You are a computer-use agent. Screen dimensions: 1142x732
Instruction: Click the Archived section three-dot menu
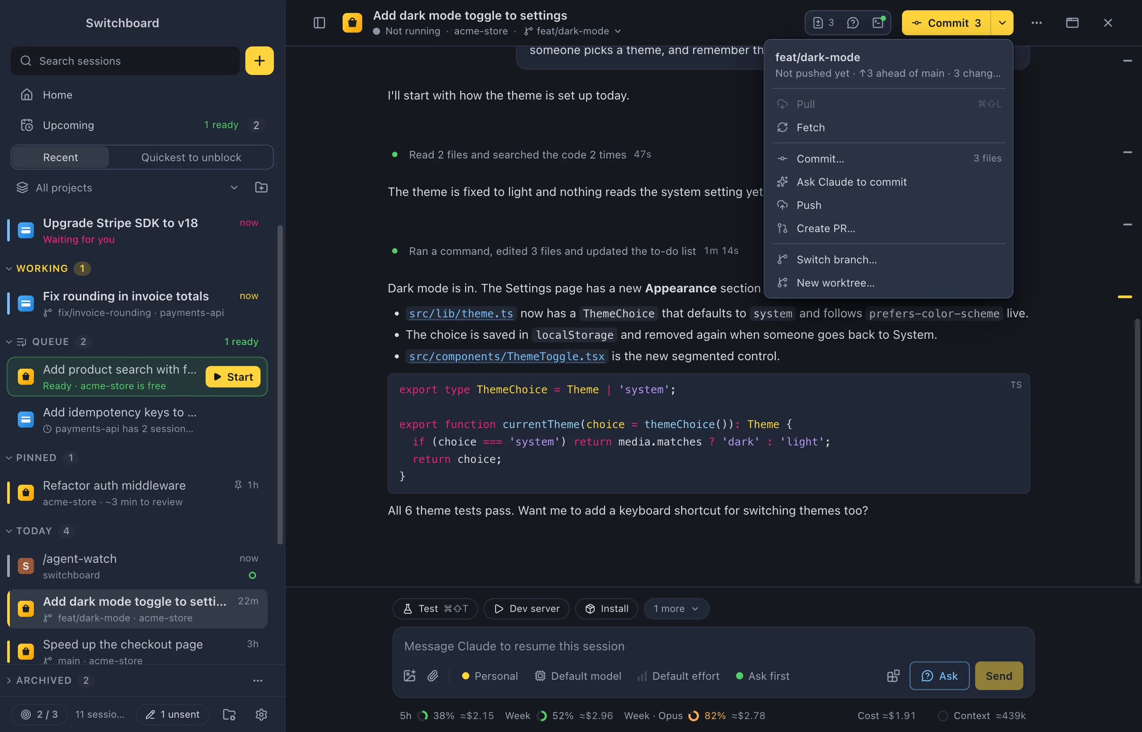click(x=257, y=680)
